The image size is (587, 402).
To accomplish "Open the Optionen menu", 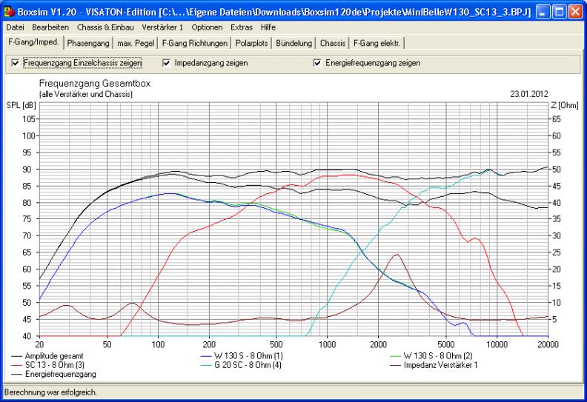I will coord(207,27).
